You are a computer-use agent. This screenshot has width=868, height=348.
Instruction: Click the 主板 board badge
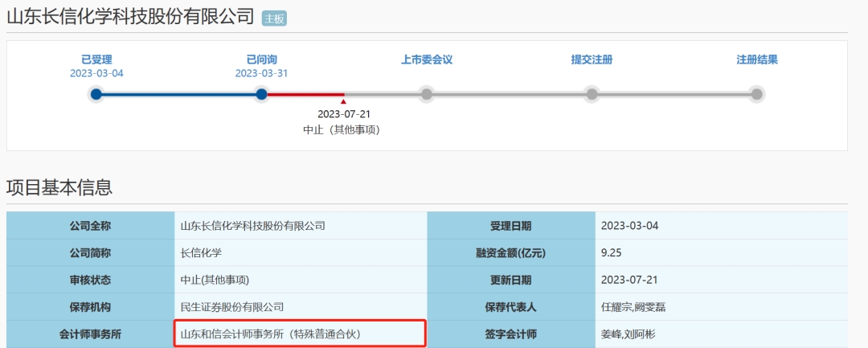point(274,18)
